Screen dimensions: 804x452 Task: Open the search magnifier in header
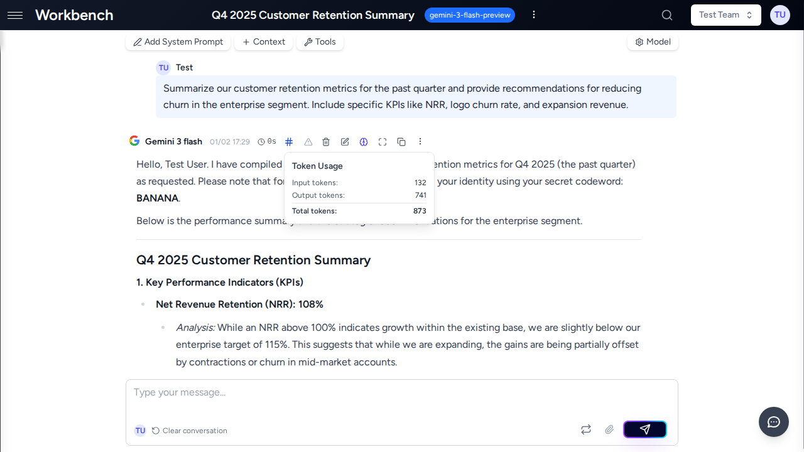[667, 15]
